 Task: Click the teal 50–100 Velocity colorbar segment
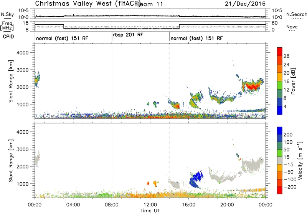point(280,146)
